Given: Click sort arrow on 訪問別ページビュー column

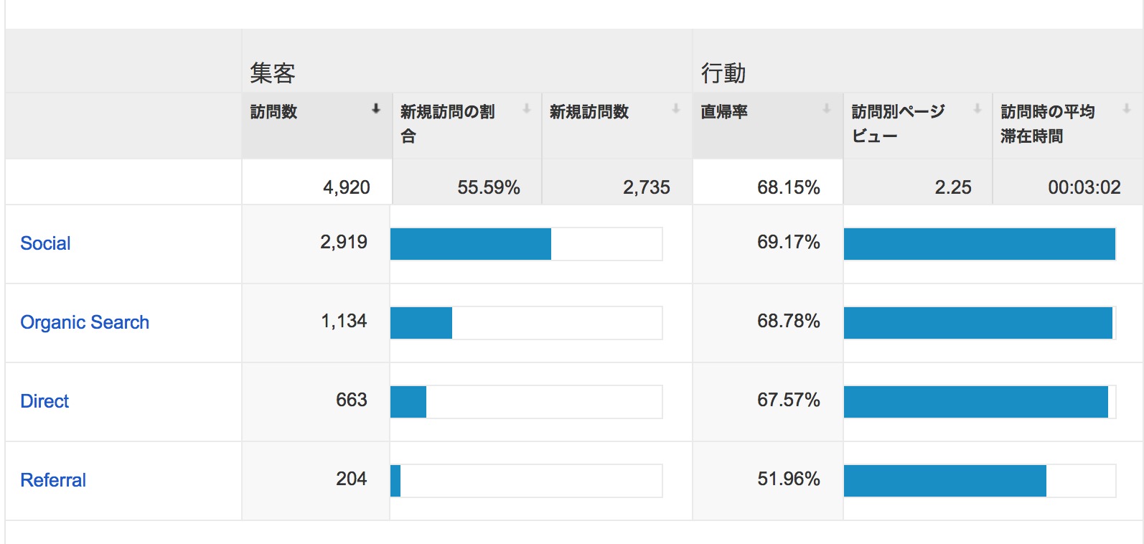Looking at the screenshot, I should tap(977, 109).
